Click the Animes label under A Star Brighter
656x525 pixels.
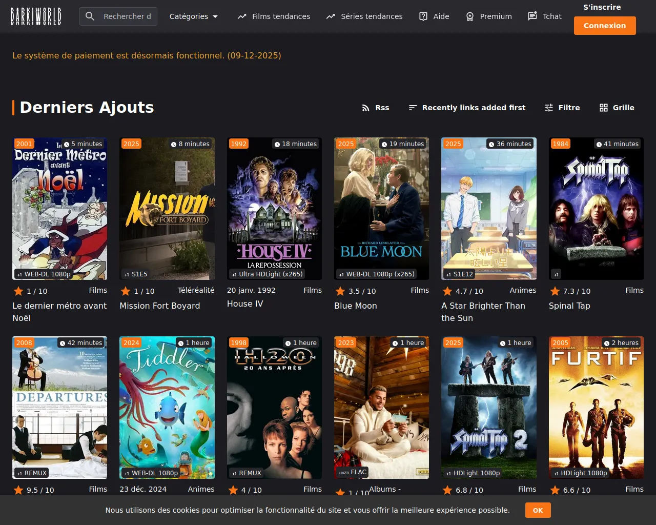(523, 290)
